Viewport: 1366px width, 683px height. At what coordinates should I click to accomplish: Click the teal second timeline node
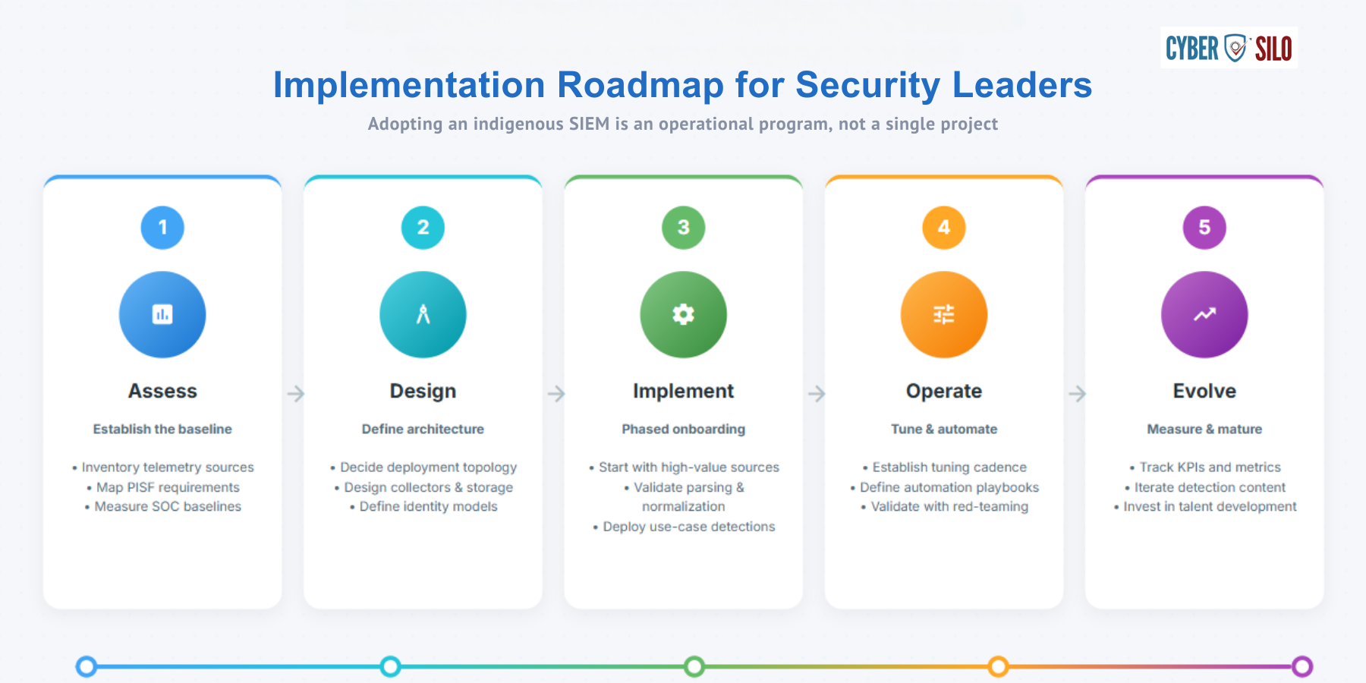(x=390, y=666)
